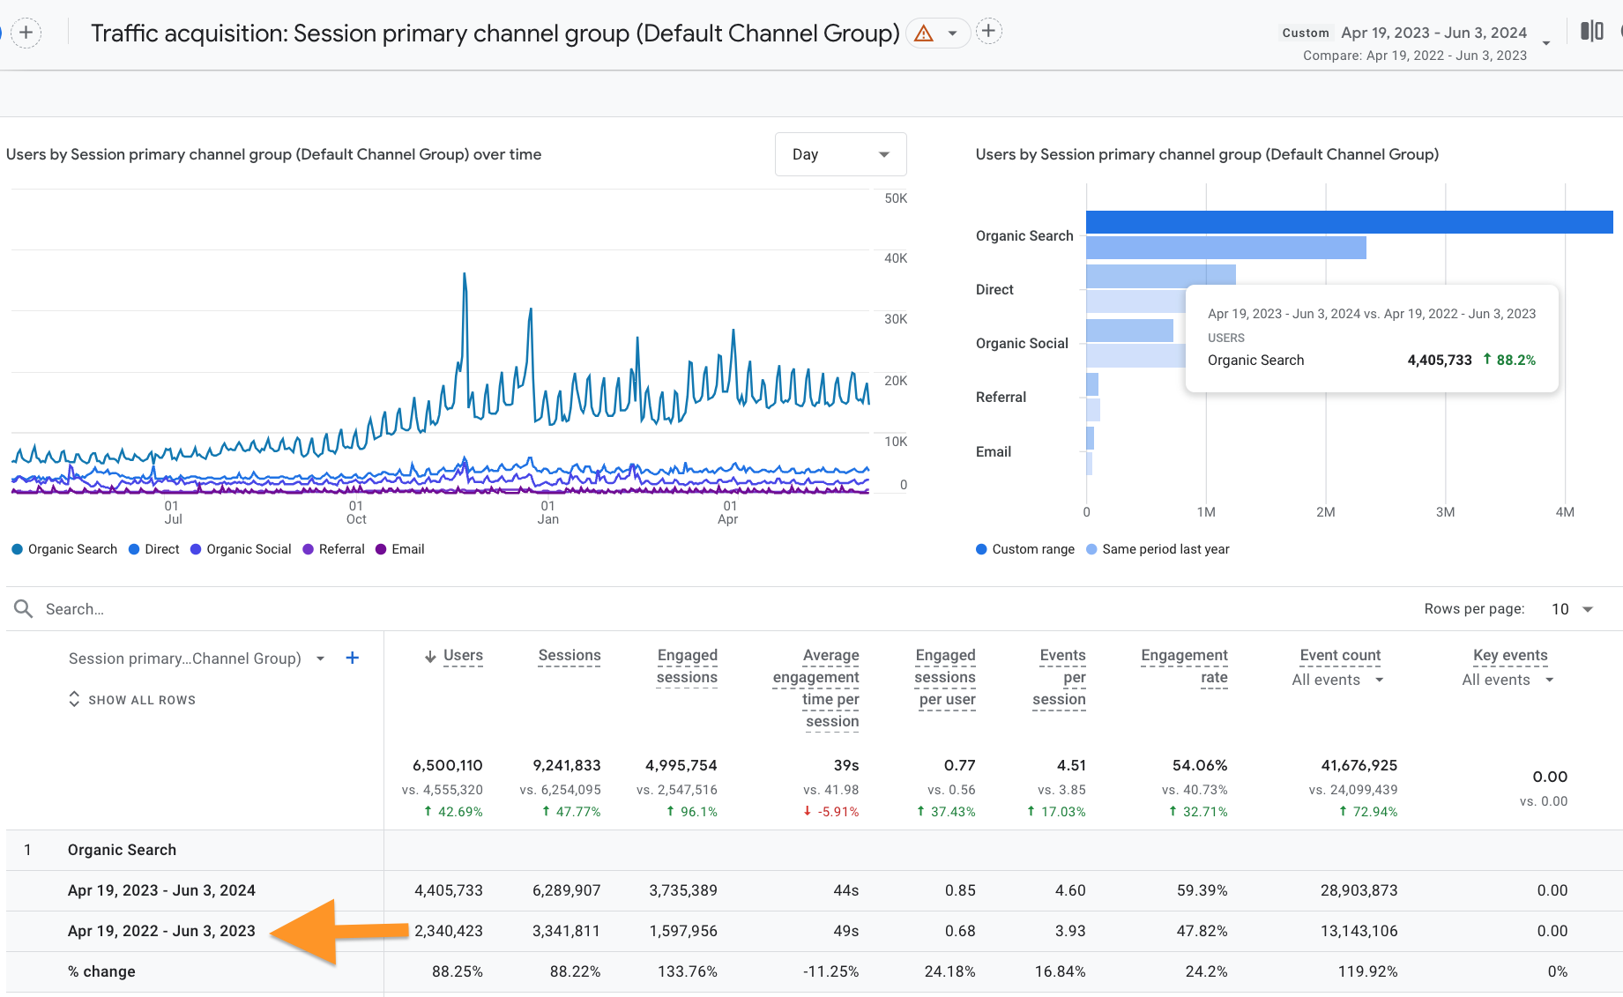Click Users value 4,405,733 in table
This screenshot has width=1623, height=997.
449,890
